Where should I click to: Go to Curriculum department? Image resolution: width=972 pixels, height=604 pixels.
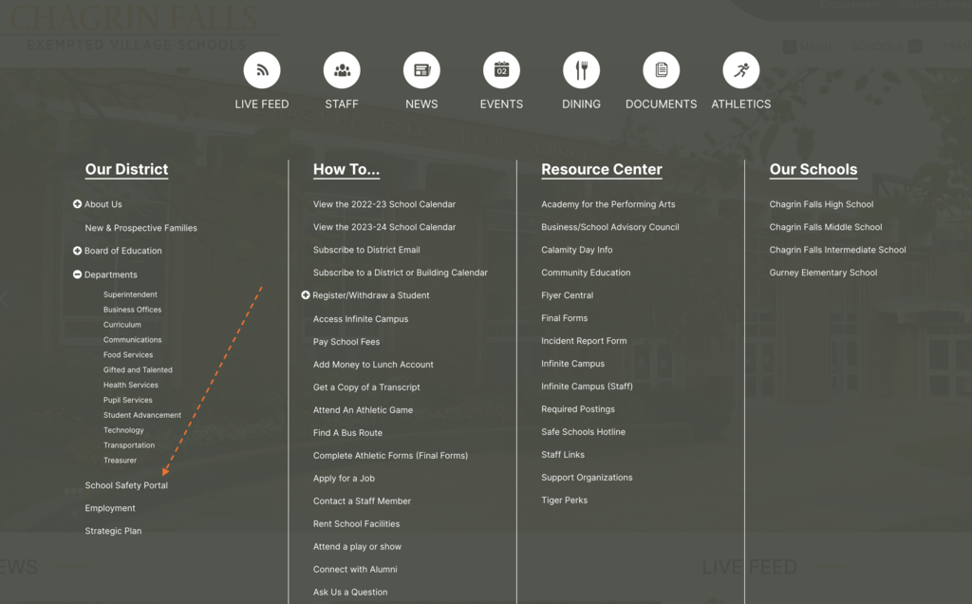pos(122,325)
